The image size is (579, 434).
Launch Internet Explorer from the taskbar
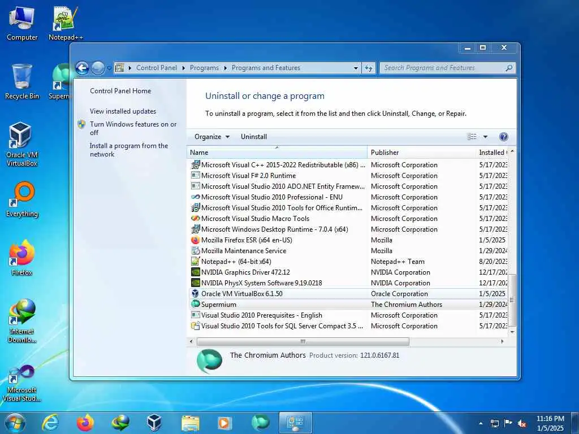click(x=50, y=423)
